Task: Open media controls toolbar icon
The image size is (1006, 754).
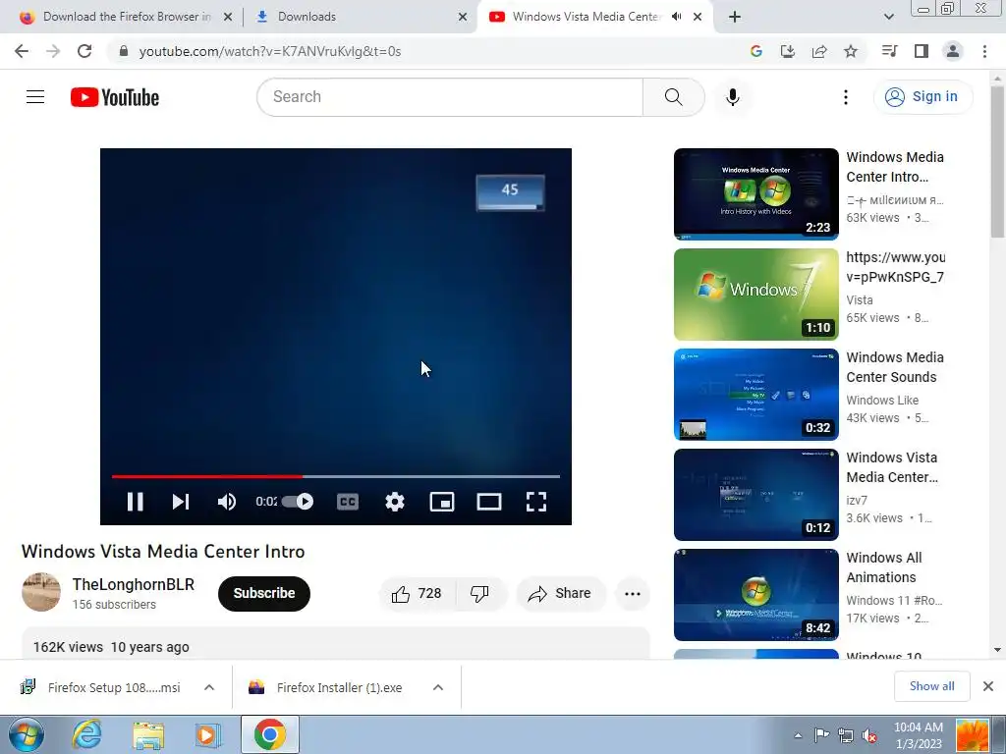Action: click(x=889, y=51)
